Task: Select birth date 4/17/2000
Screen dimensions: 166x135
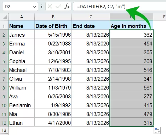Action: (x=53, y=122)
